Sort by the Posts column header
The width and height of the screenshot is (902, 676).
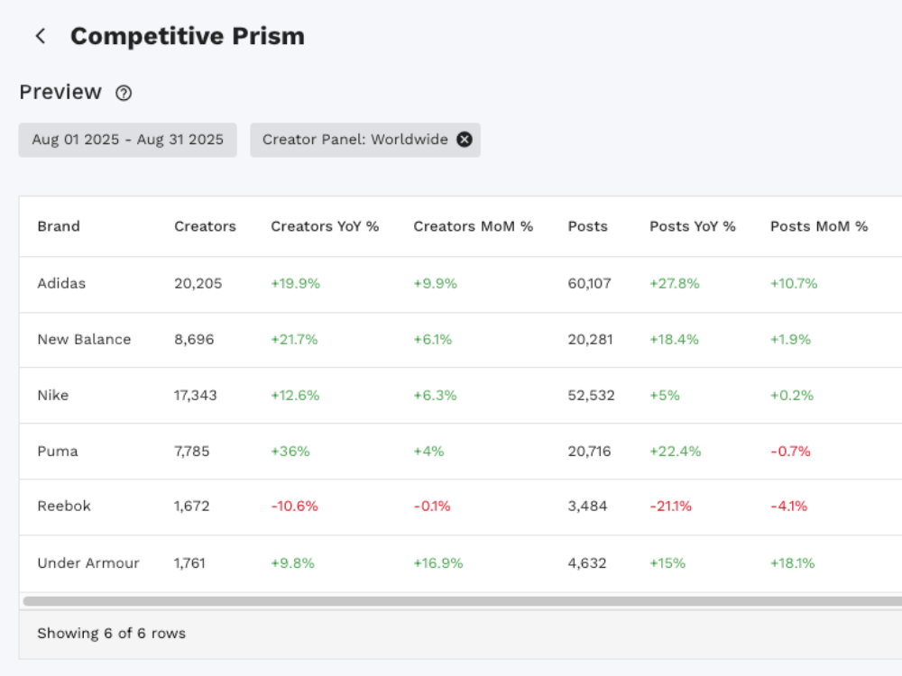coord(587,226)
